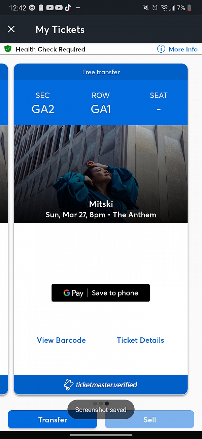Tap the Ticketmaster verified ticket icon
The image size is (202, 439).
pos(69,385)
